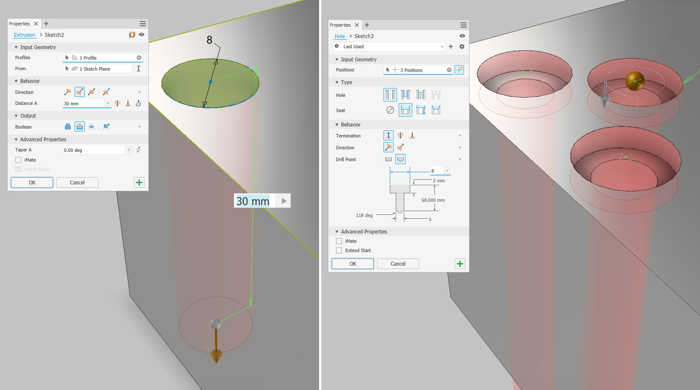Choose Counterbore seat option
700x390 pixels.
click(x=406, y=110)
